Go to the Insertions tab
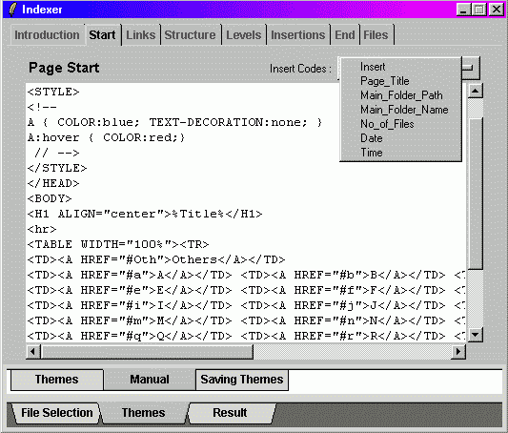The width and height of the screenshot is (508, 433). pos(297,35)
